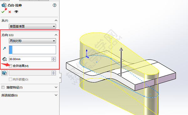Select the purple side face of plate
The image size is (188, 115).
coord(155,82)
